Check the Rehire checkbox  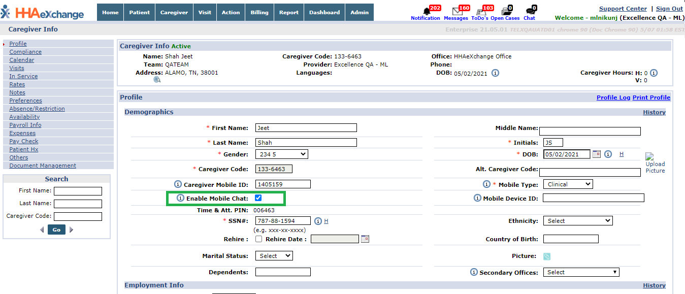(x=258, y=239)
